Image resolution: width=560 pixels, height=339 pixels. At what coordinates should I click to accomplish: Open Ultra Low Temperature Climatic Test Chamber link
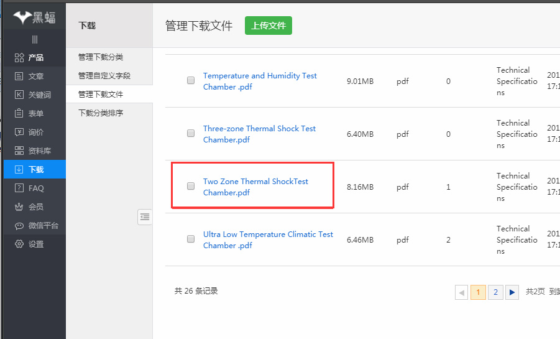268,239
